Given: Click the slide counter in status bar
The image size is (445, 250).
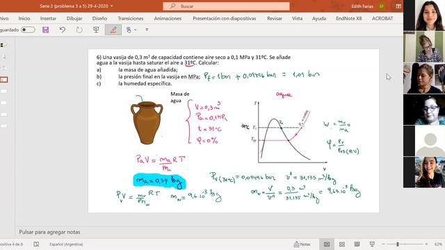Looking at the screenshot, I should (x=11, y=244).
